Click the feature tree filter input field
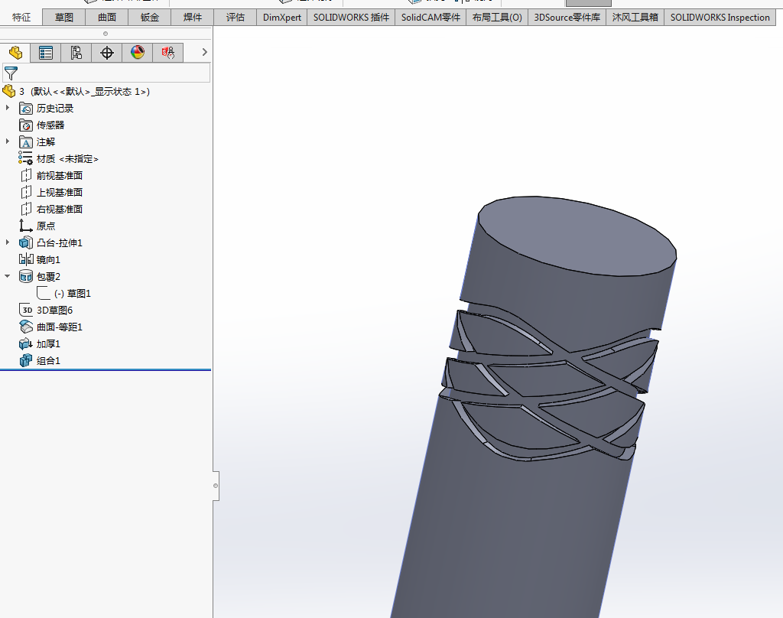 click(x=106, y=73)
